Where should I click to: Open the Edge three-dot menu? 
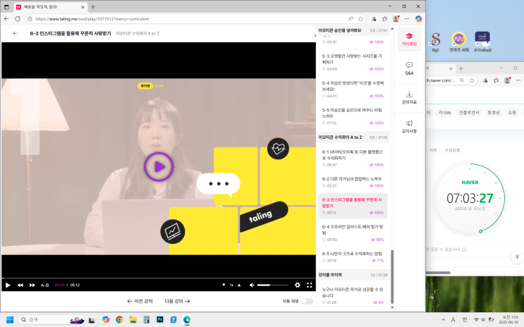coord(407,19)
